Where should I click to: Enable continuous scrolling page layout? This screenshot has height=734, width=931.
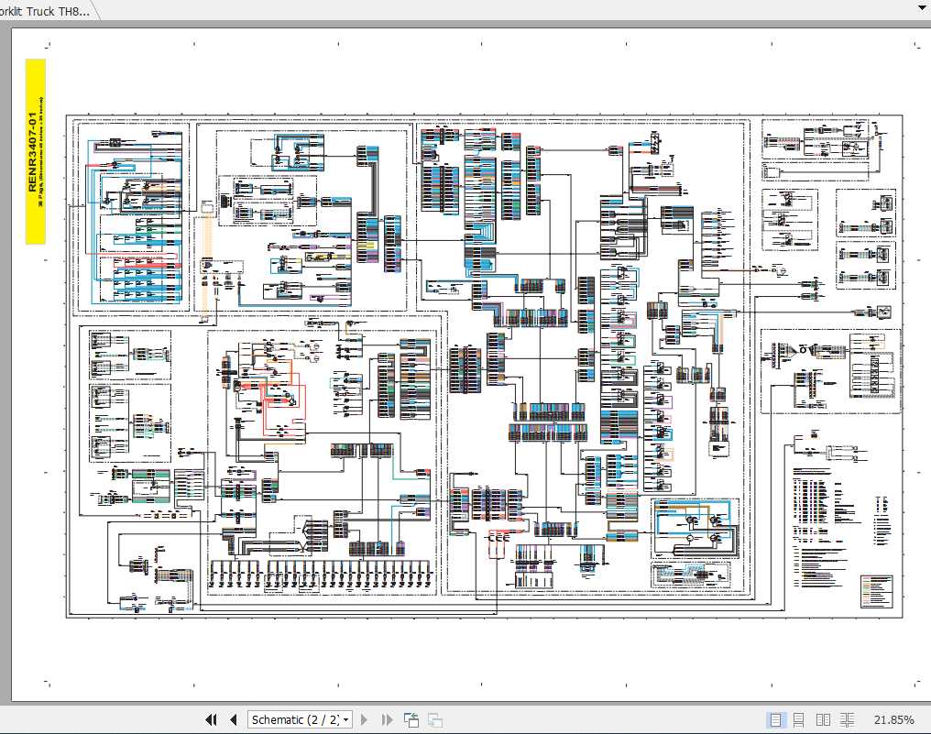(800, 719)
